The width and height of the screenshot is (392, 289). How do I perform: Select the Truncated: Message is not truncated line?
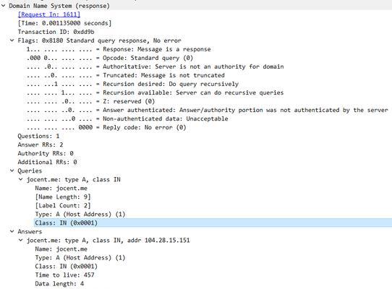(126, 75)
